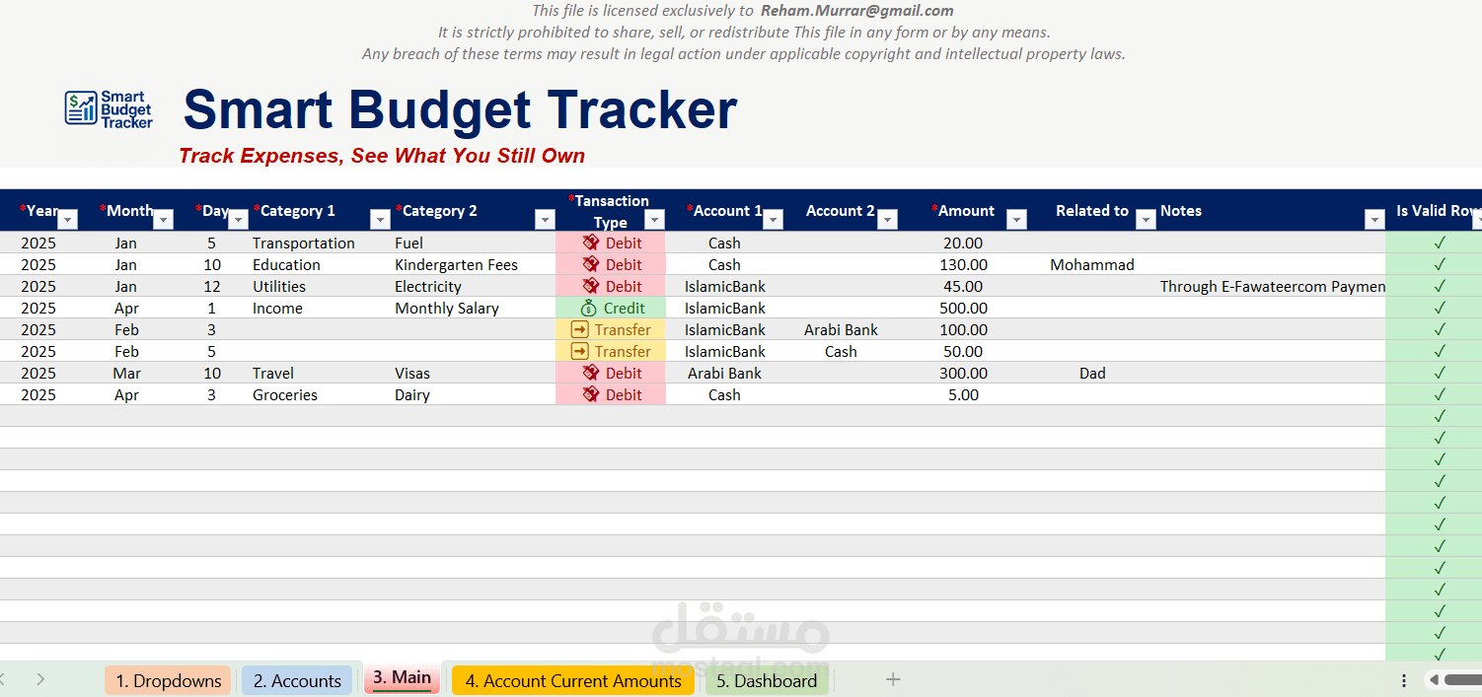Select the 5.00 amount cell
Viewport: 1482px width, 697px height.
tap(963, 394)
